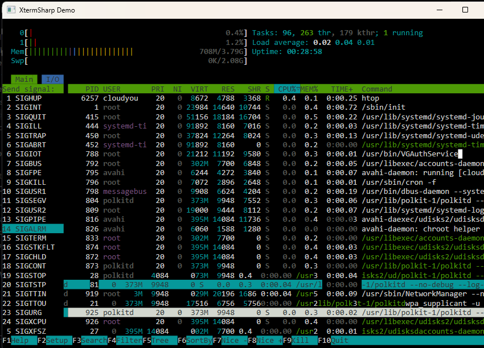Switch to the I/O tab
The width and height of the screenshot is (484, 348).
pyautogui.click(x=52, y=79)
